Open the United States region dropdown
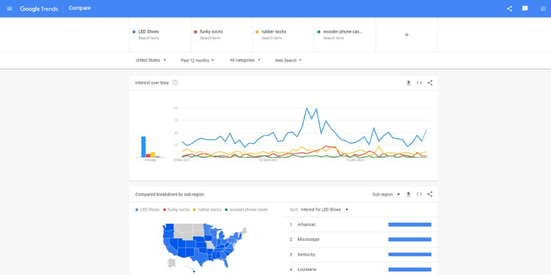 point(151,60)
